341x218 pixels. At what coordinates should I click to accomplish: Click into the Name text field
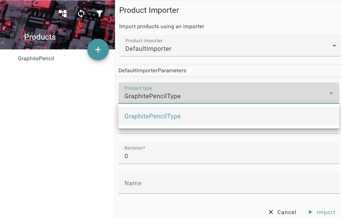click(229, 183)
